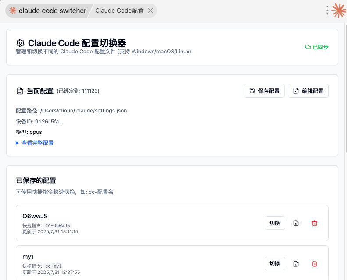Click the 已同步 sync status indicator
The image size is (347, 280).
(x=317, y=47)
